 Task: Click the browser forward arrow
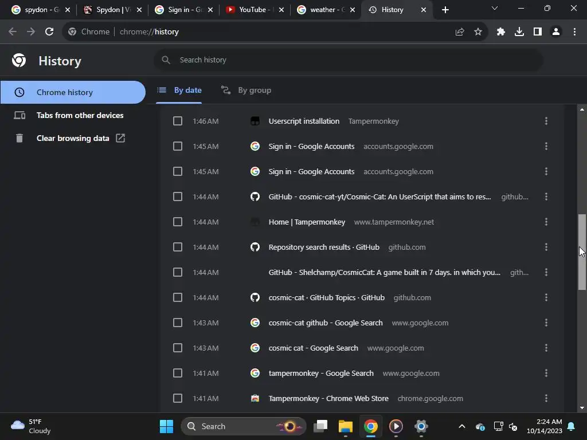[x=31, y=32]
